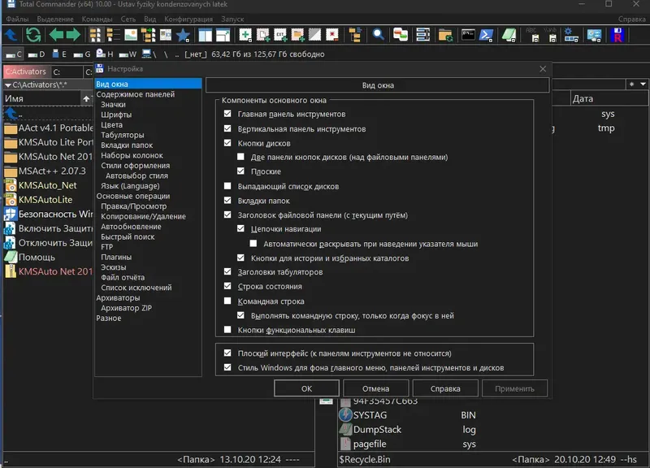Switch to the C:Activators folder tab
Screen dimensions: 650x468
pos(25,72)
